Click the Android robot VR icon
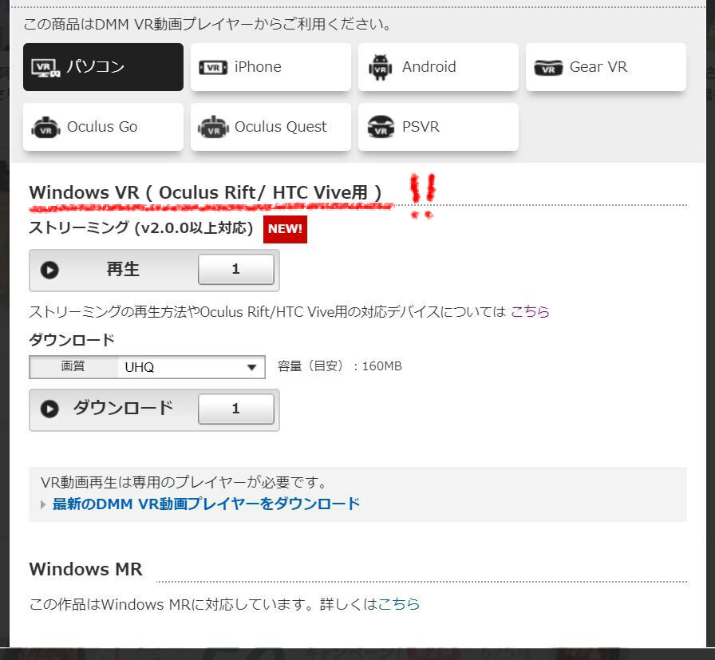715x660 pixels. click(381, 68)
